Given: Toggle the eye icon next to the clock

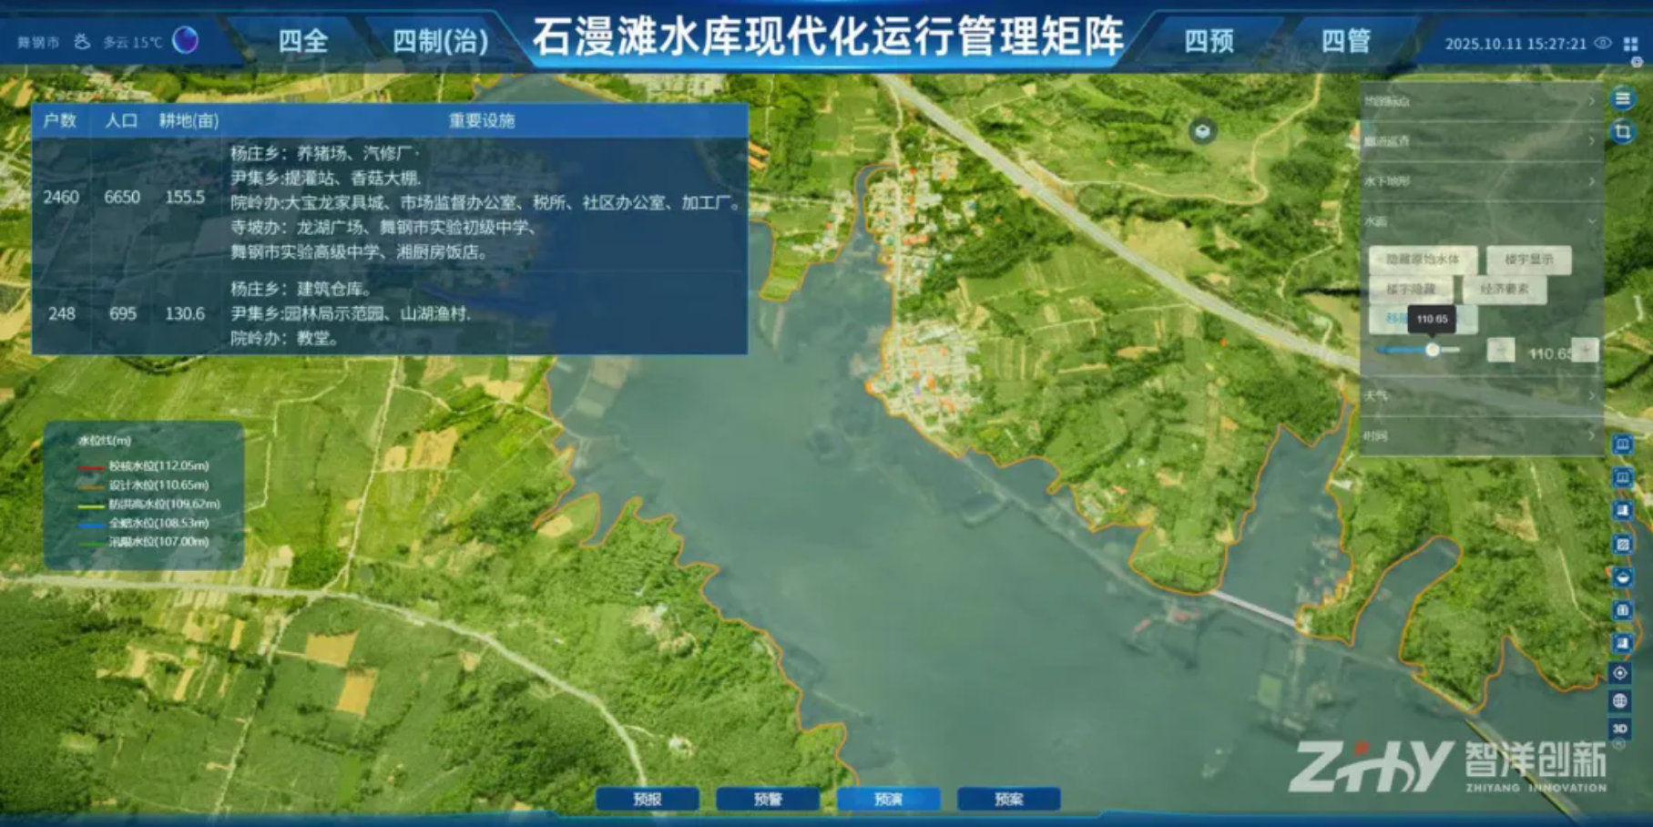Looking at the screenshot, I should click(1603, 44).
